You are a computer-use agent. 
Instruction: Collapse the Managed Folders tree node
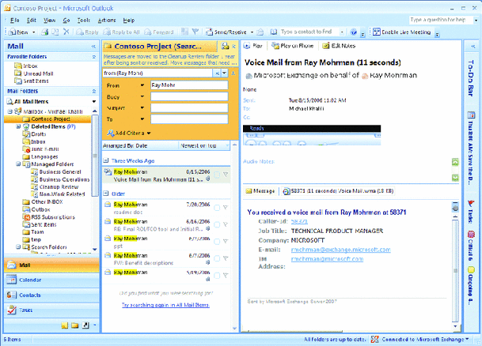click(x=18, y=164)
